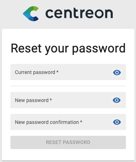Click the "New password confirmation" label text
The width and height of the screenshot is (136, 162).
point(47,122)
